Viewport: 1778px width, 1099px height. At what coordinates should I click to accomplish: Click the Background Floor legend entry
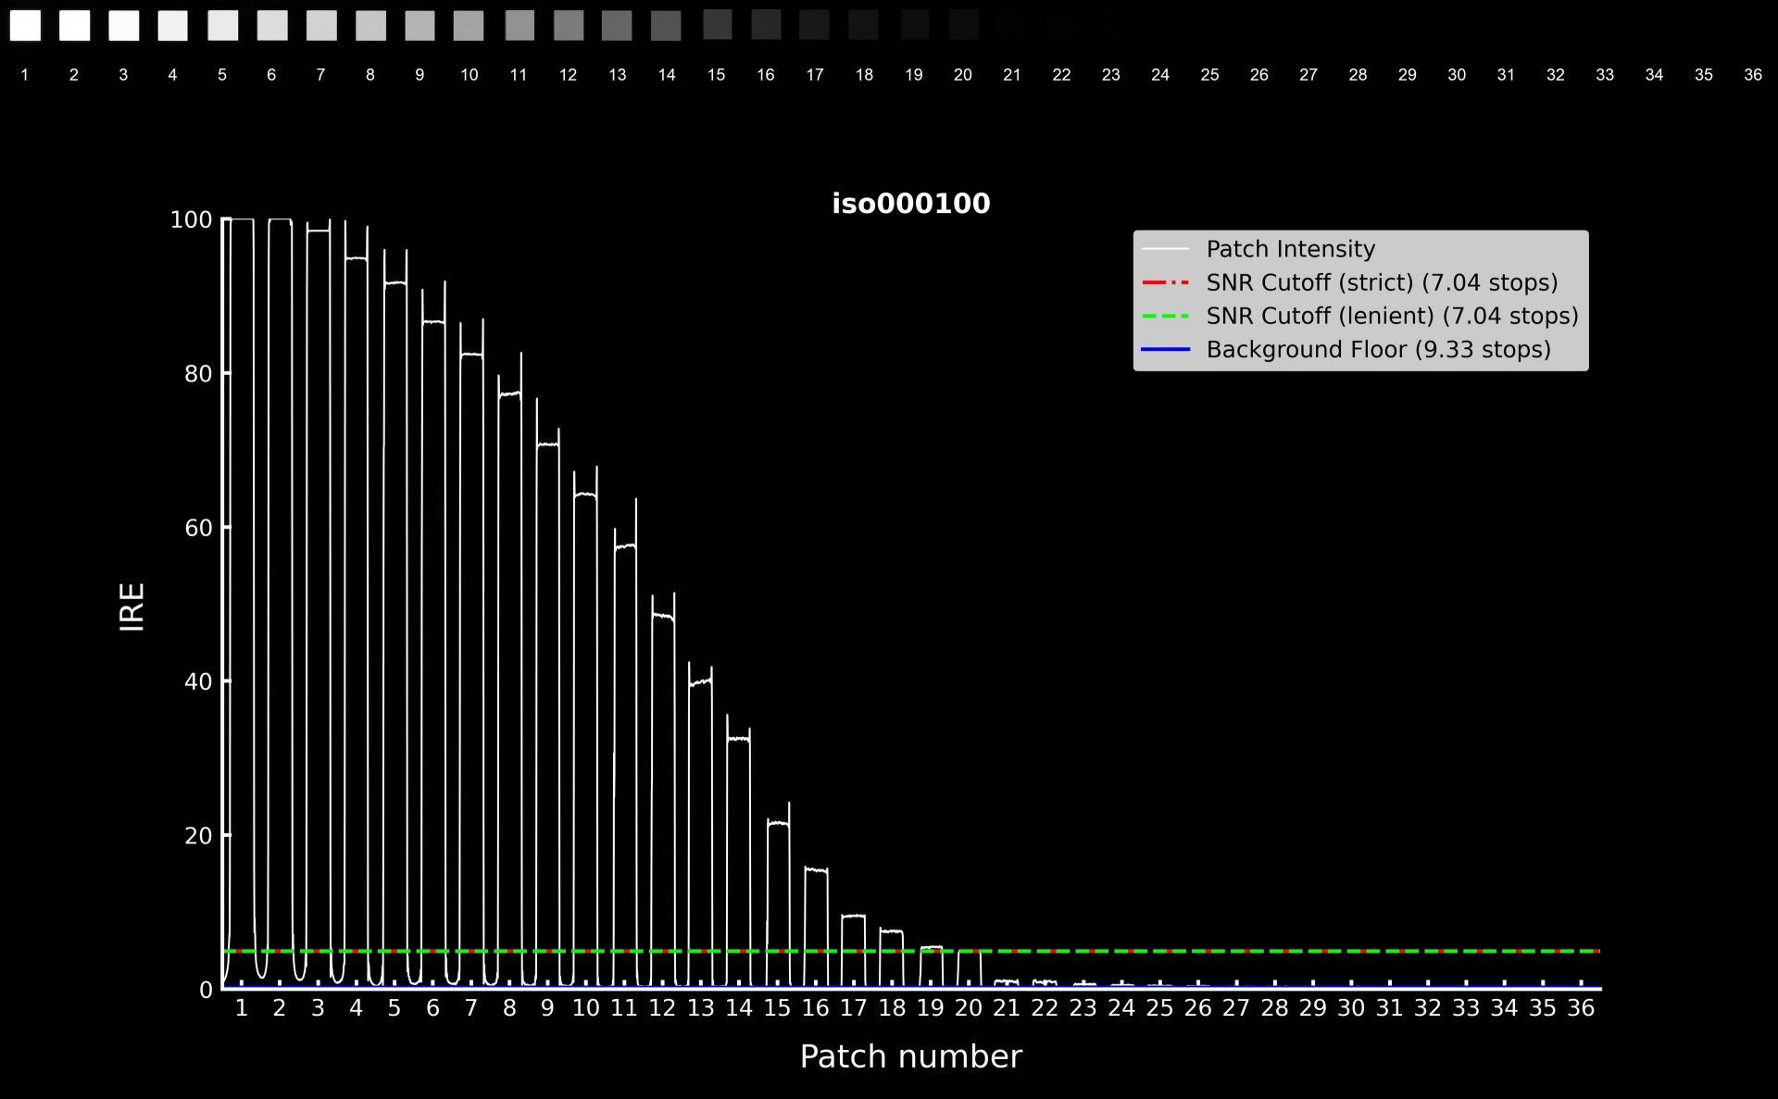coord(1377,349)
